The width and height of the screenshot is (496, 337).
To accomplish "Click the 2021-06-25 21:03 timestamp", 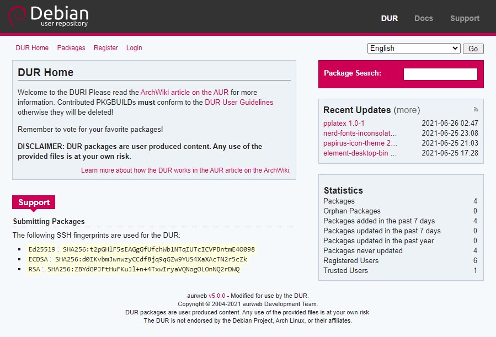I will pyautogui.click(x=450, y=143).
